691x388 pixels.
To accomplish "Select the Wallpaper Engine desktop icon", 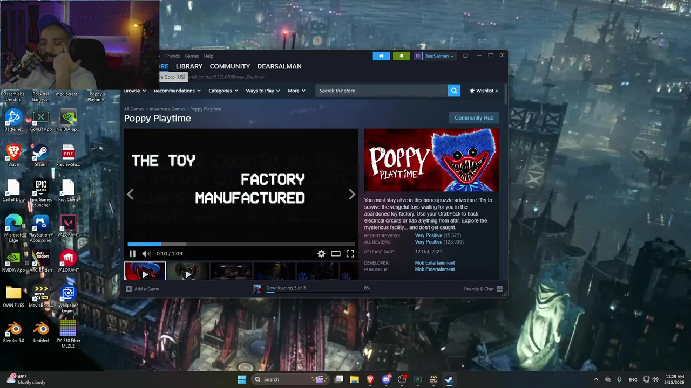I will pos(68,299).
